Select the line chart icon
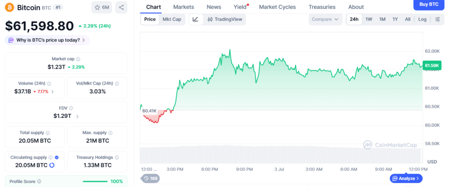This screenshot has width=450, height=187. point(196,19)
